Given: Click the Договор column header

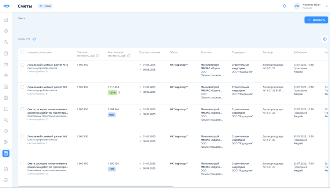Looking at the screenshot, I should [268, 52].
